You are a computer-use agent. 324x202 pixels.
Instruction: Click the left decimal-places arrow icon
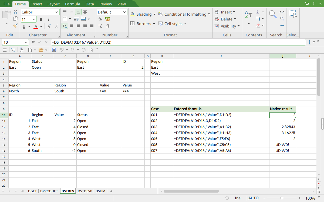(x=100, y=26)
